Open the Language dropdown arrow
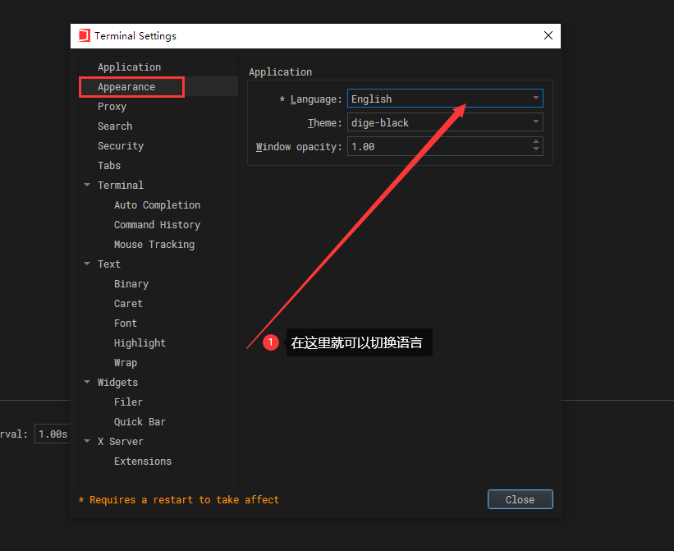674x551 pixels. click(x=535, y=99)
